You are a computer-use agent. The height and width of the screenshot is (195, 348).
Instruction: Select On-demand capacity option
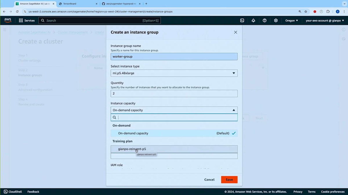point(174,133)
